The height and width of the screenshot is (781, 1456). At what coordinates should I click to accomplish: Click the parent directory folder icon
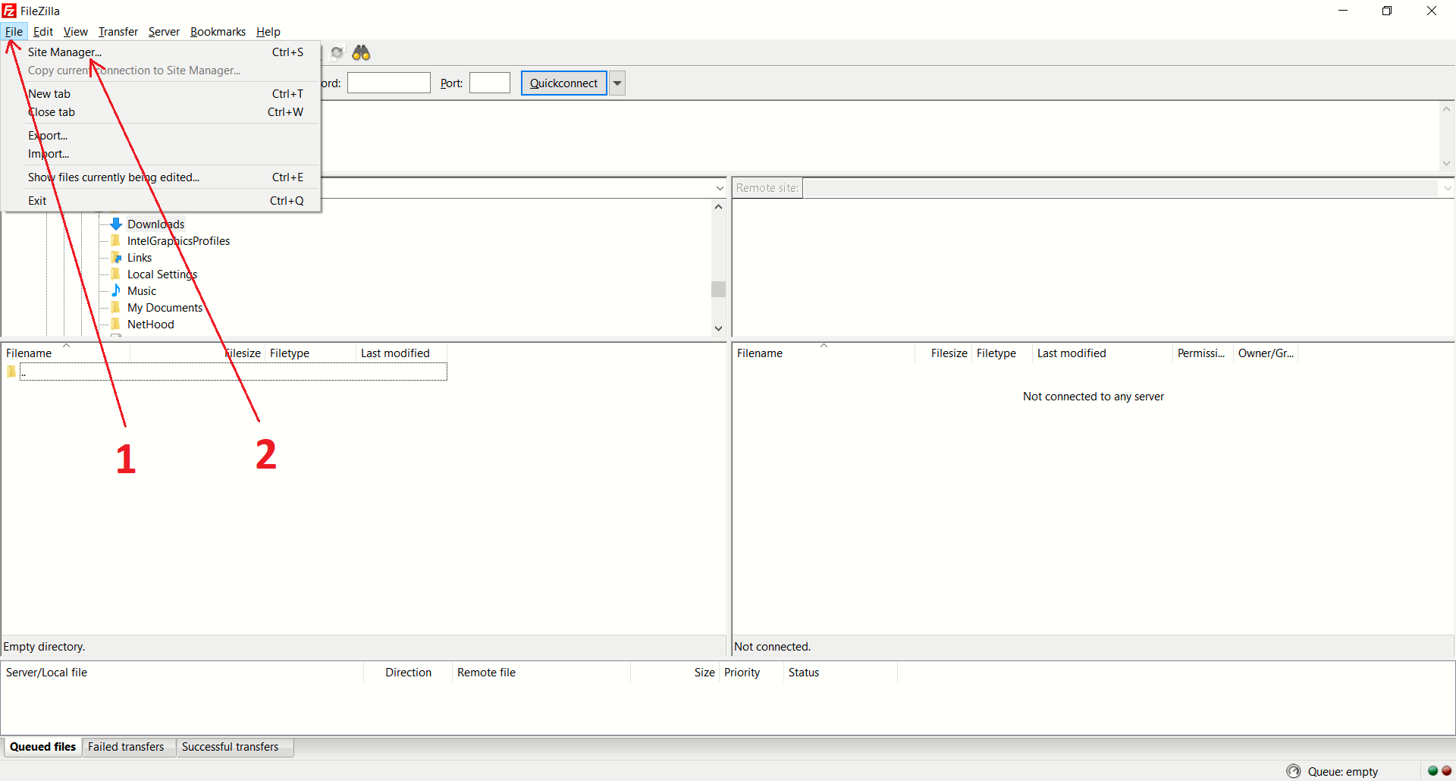(x=11, y=372)
